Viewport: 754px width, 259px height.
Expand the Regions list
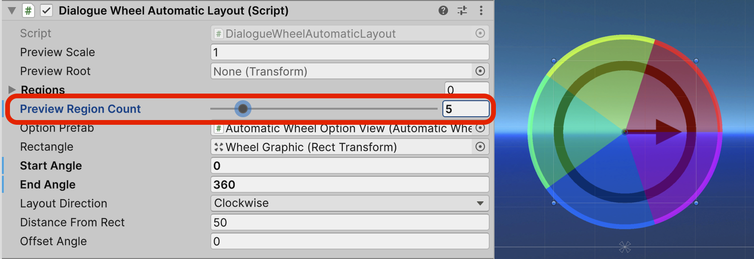pyautogui.click(x=12, y=89)
